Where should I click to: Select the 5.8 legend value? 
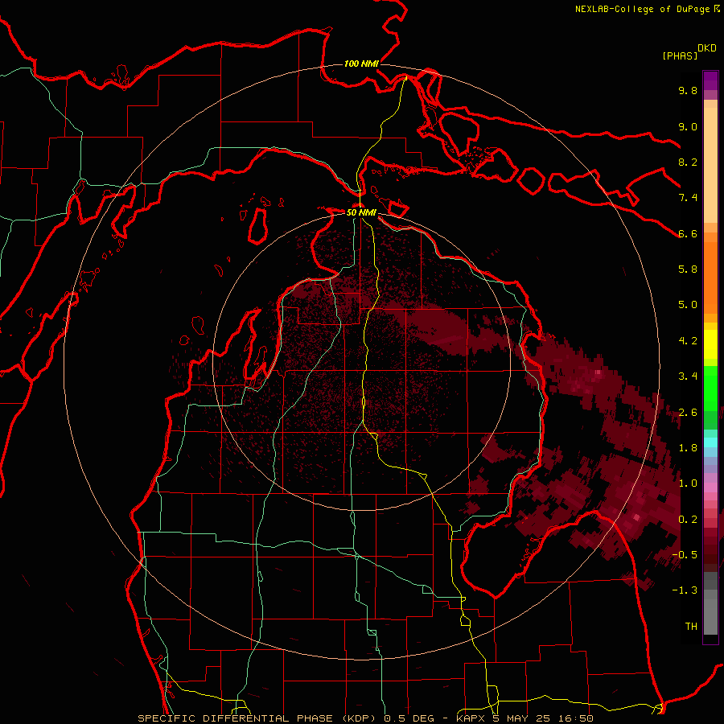click(x=688, y=269)
